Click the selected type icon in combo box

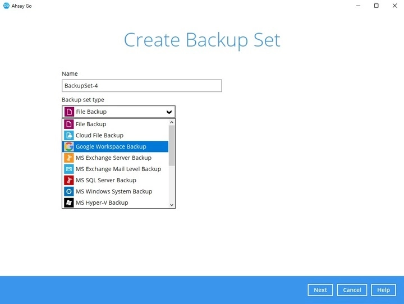[69, 112]
